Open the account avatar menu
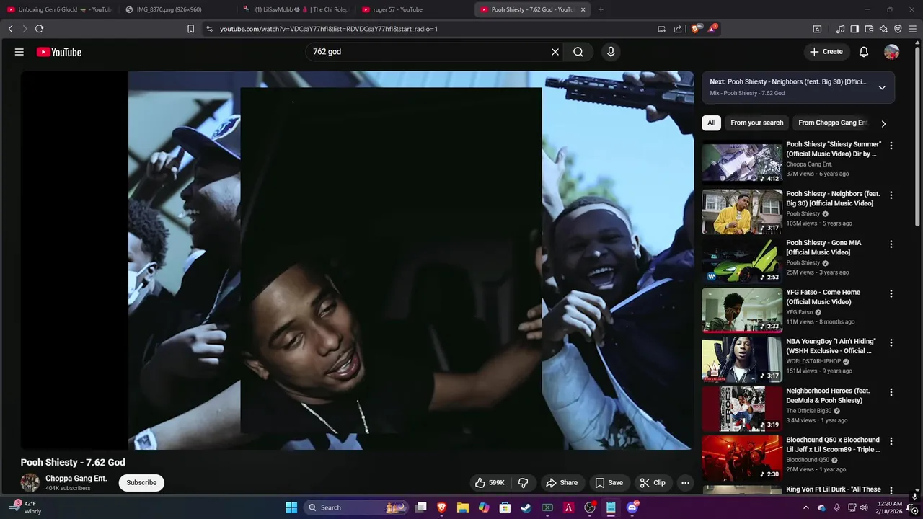Screen dimensions: 923x519 892,52
